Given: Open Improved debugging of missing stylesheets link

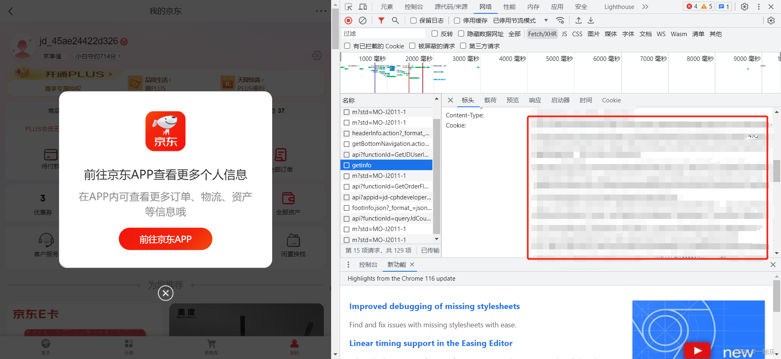Looking at the screenshot, I should click(434, 306).
